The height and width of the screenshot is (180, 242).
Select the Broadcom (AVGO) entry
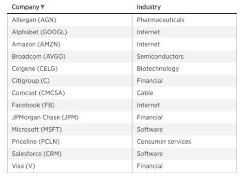point(39,57)
